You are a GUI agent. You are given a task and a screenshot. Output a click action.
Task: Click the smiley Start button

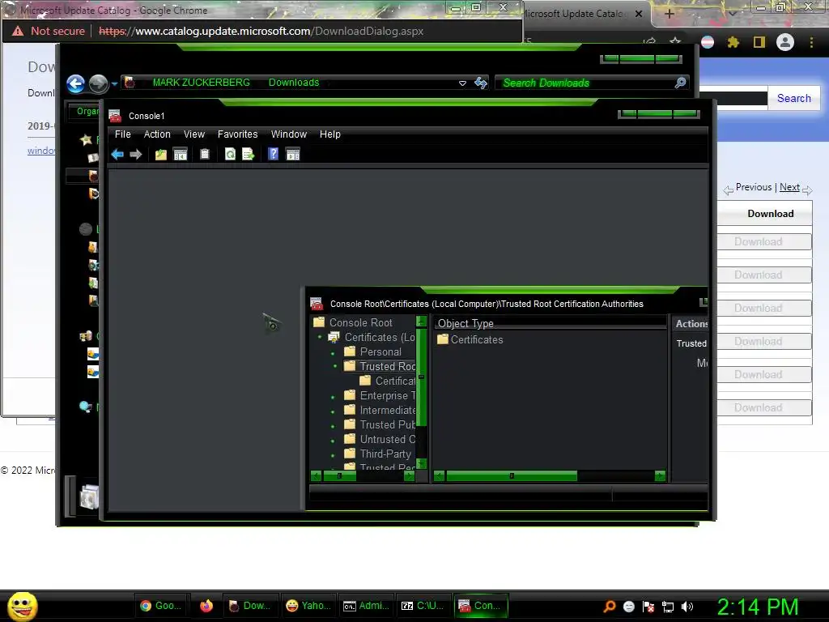[x=23, y=606]
